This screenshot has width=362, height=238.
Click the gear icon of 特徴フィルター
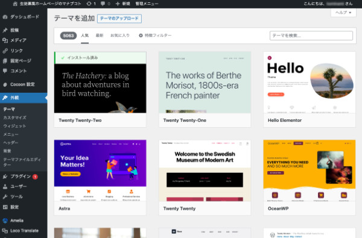[141, 36]
